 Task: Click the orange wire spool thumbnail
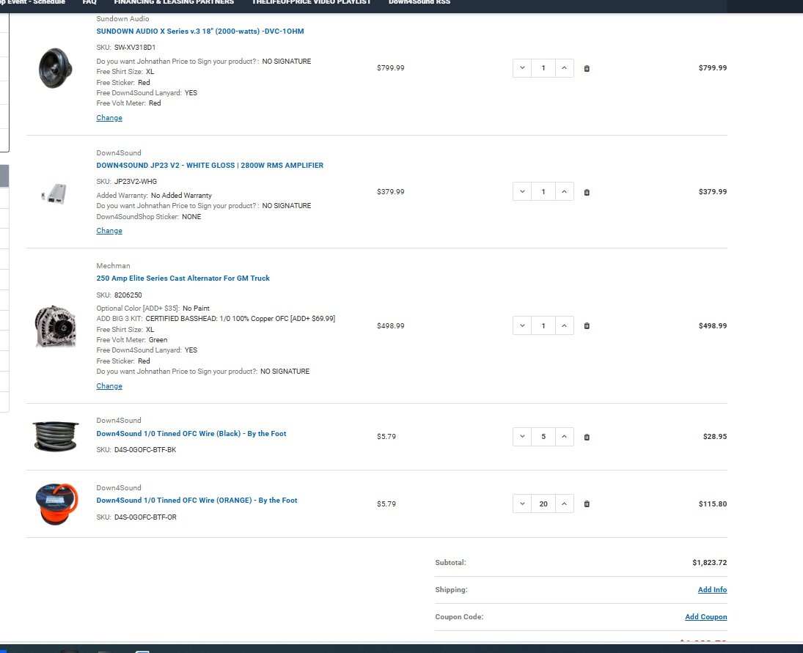[x=56, y=504]
